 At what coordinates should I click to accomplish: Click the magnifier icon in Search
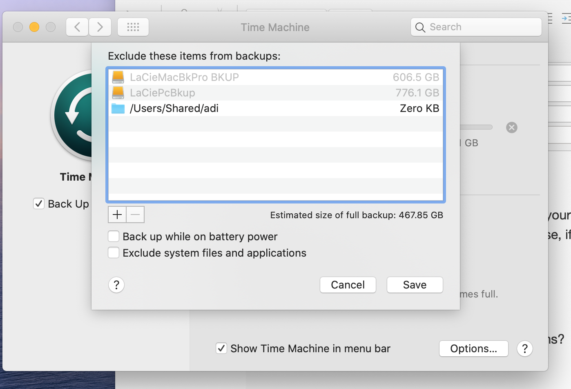[420, 27]
